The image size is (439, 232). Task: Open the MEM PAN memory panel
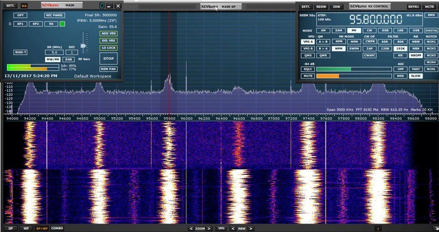(x=108, y=69)
